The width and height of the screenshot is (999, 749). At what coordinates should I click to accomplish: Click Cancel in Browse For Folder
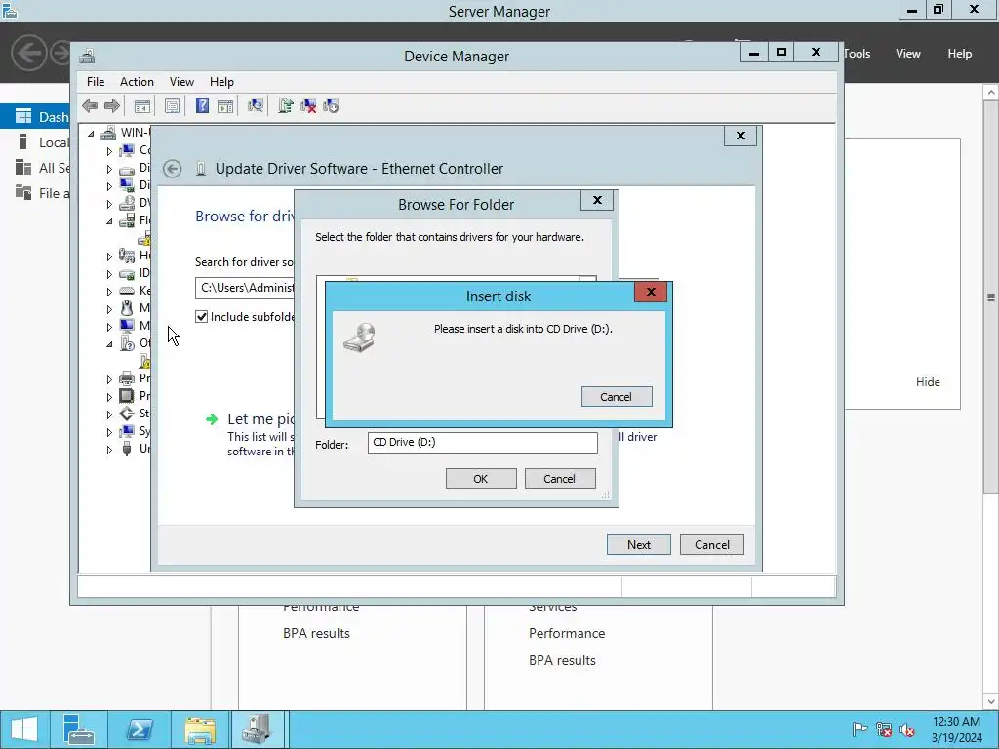[559, 478]
